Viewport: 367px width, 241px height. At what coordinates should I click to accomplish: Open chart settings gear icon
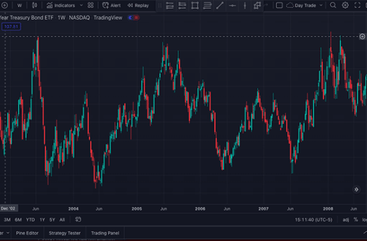point(345,5)
